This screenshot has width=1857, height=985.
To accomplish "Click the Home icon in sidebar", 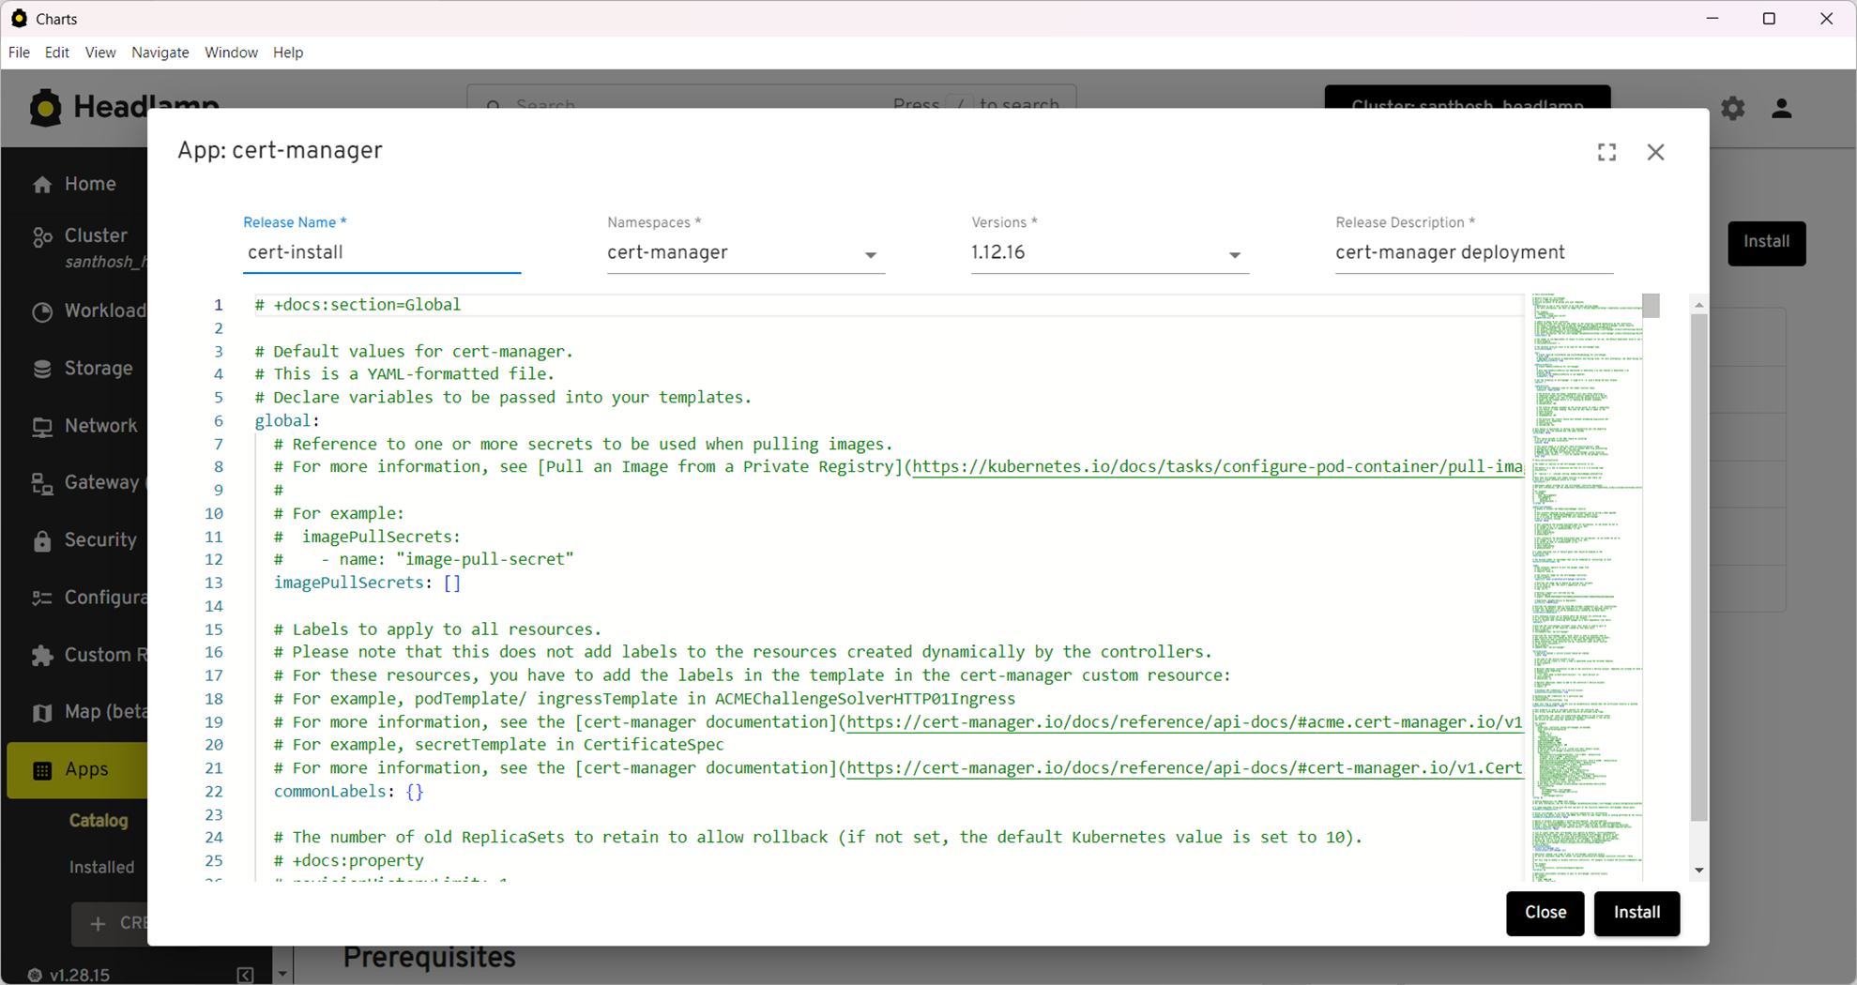I will coord(42,185).
